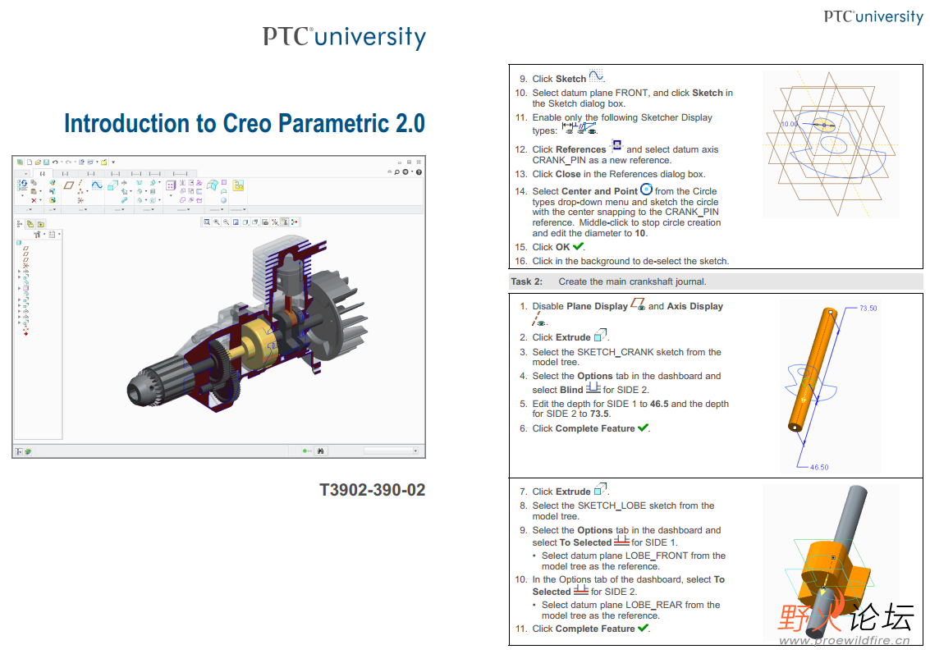Select the Boundary Blend surface tool

(213, 185)
